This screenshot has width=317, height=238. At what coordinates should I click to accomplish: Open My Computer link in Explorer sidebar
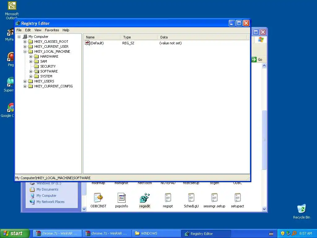46,196
